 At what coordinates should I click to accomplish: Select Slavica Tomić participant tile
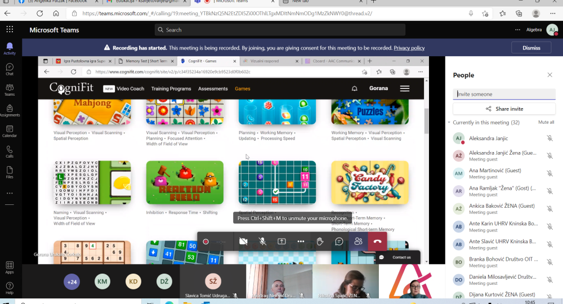213,281
